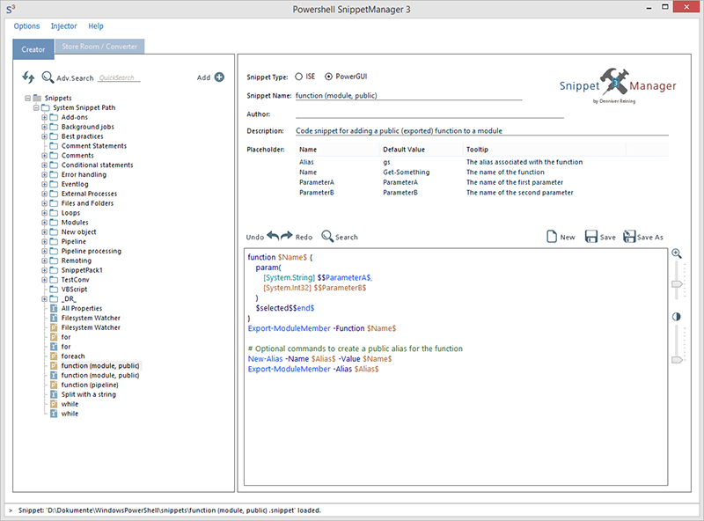The width and height of the screenshot is (704, 521).
Task: Click the Snippet Name field
Action: [408, 96]
